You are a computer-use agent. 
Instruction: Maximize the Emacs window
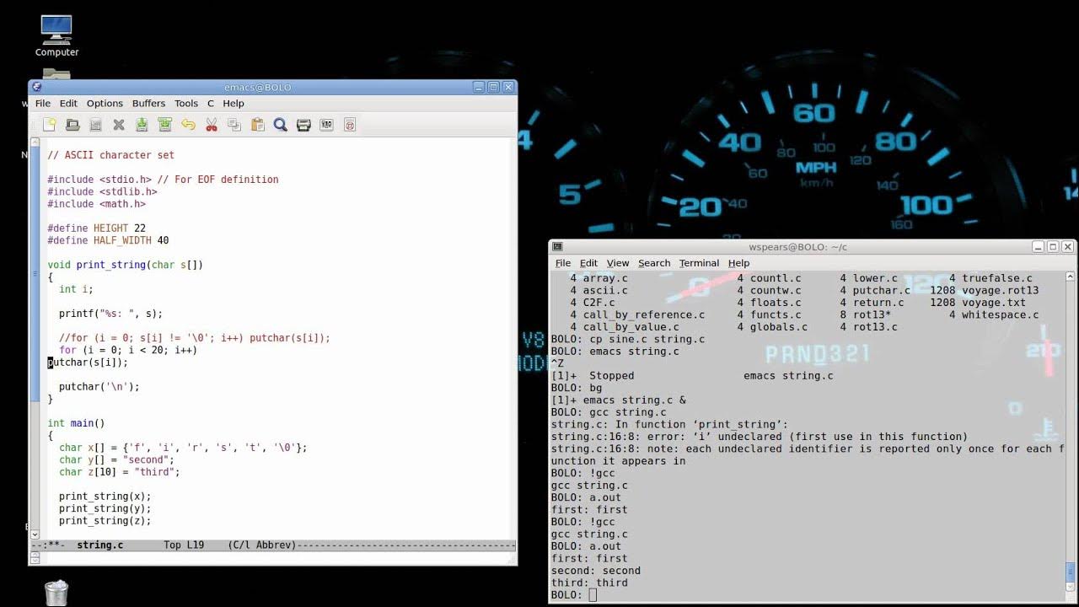494,87
